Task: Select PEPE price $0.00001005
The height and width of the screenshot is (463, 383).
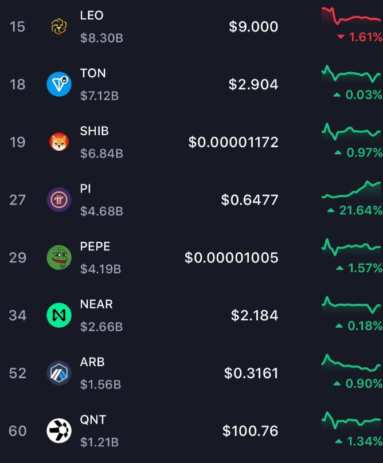Action: [232, 257]
